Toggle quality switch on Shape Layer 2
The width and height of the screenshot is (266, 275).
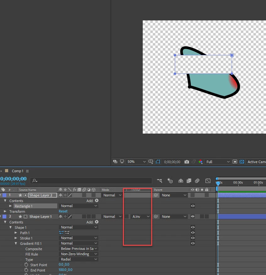(x=70, y=195)
